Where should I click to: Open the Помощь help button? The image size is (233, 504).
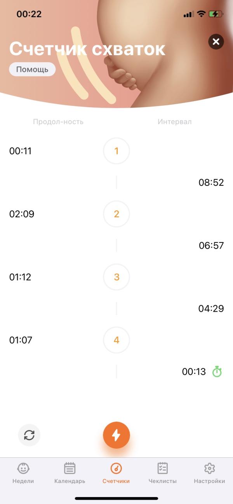32,70
